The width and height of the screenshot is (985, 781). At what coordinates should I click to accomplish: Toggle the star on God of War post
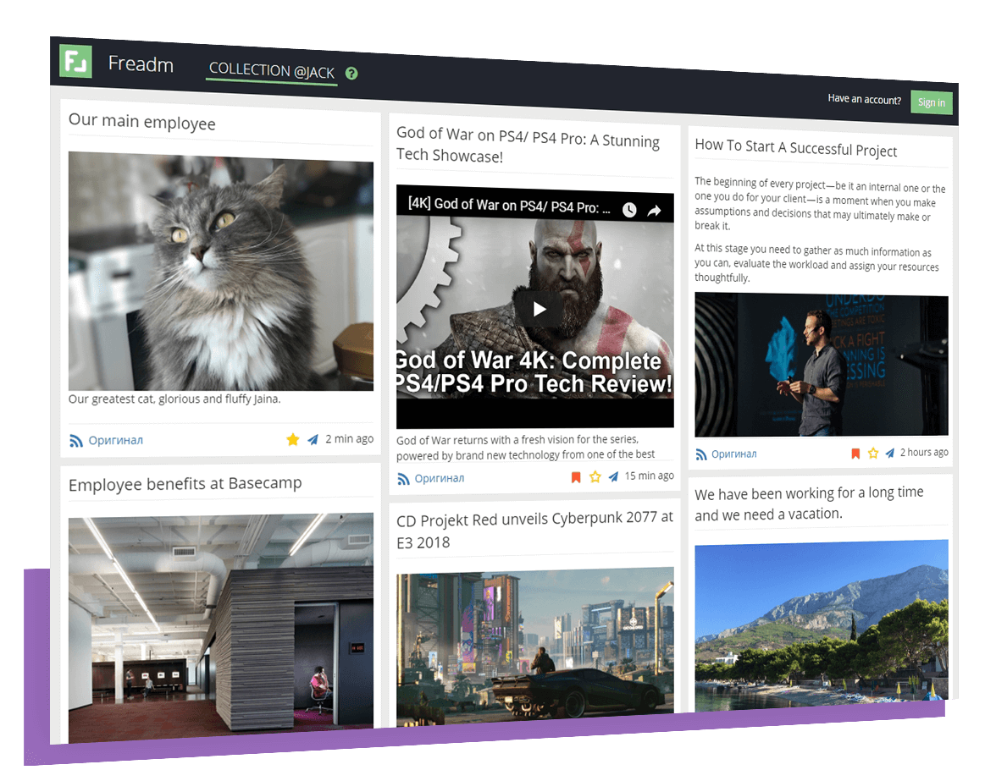tap(595, 477)
